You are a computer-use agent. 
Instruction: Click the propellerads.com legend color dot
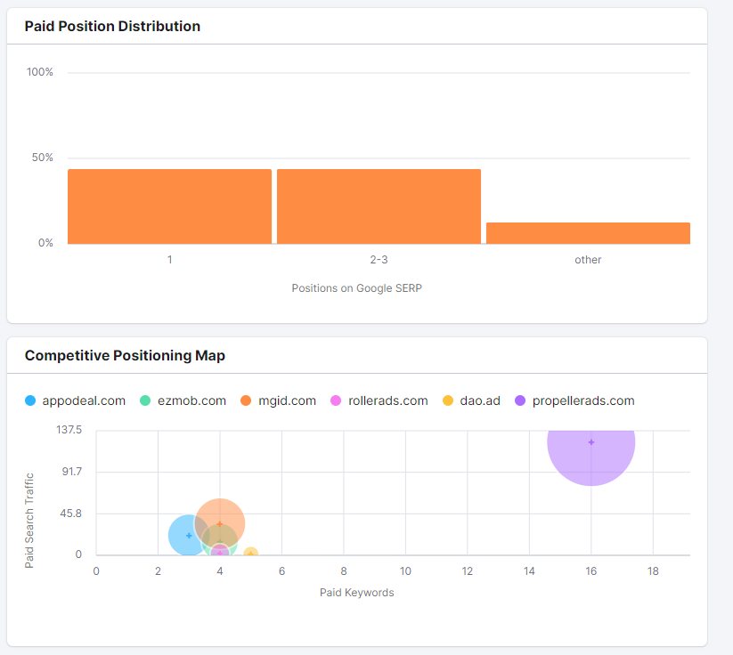click(x=521, y=400)
